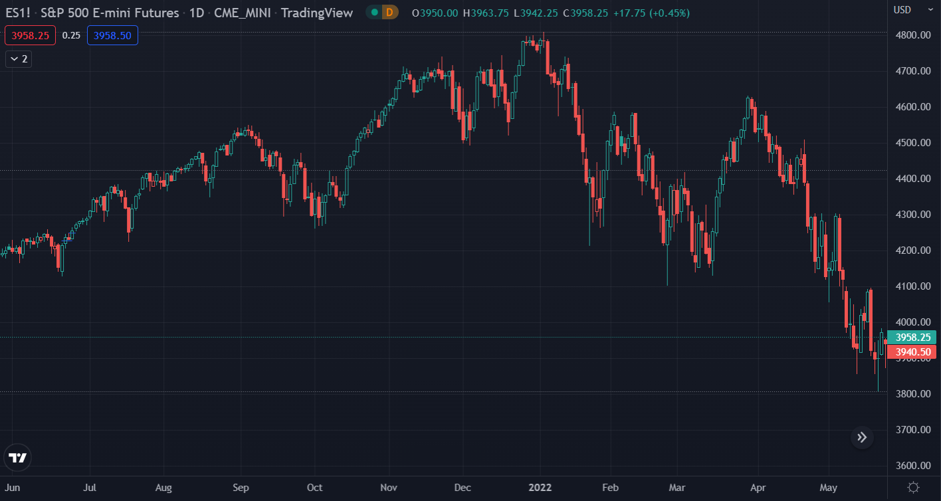Click the change value +17.75 (+0.45%)

coord(651,13)
